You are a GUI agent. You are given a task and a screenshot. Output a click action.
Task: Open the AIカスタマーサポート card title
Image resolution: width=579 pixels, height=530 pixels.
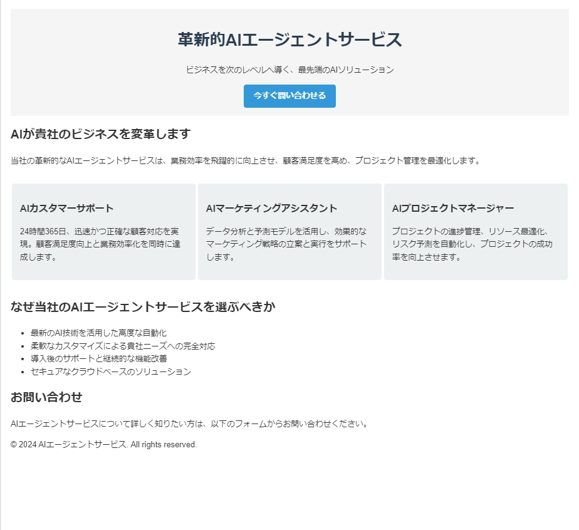pyautogui.click(x=66, y=208)
